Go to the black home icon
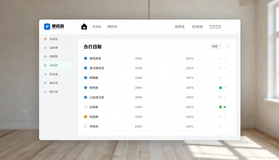This screenshot has width=279, height=160. click(84, 27)
